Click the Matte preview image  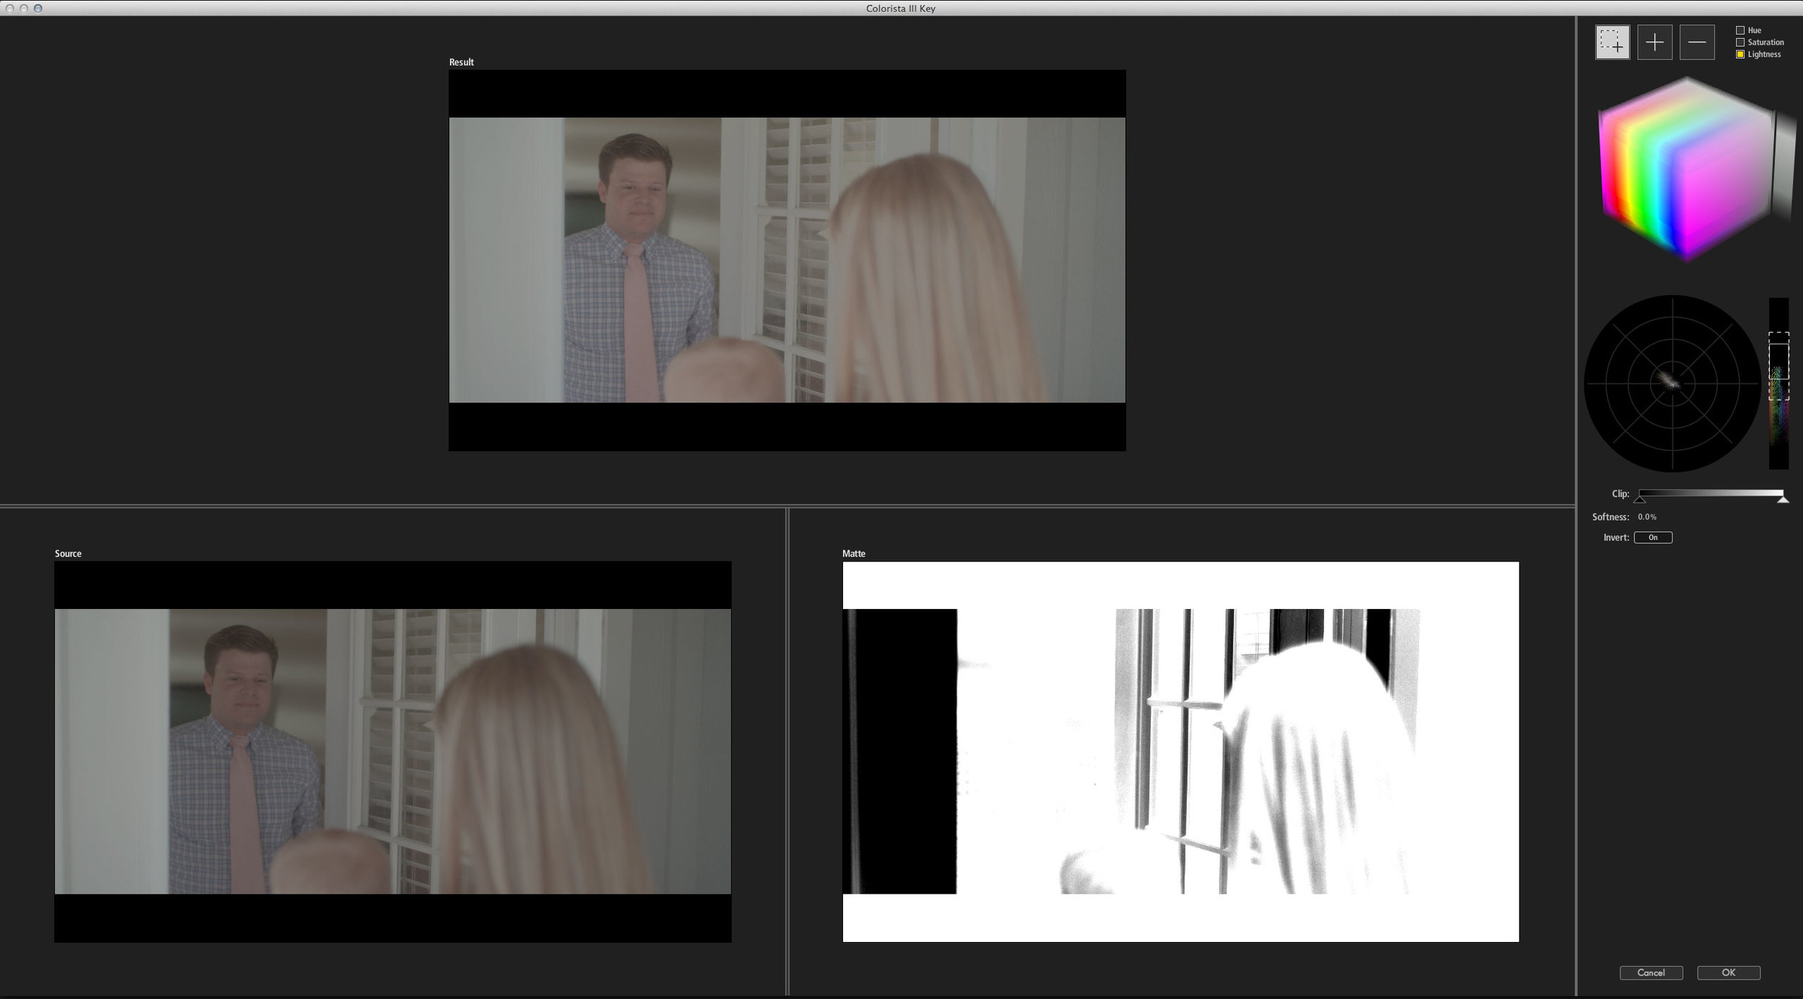[1181, 752]
